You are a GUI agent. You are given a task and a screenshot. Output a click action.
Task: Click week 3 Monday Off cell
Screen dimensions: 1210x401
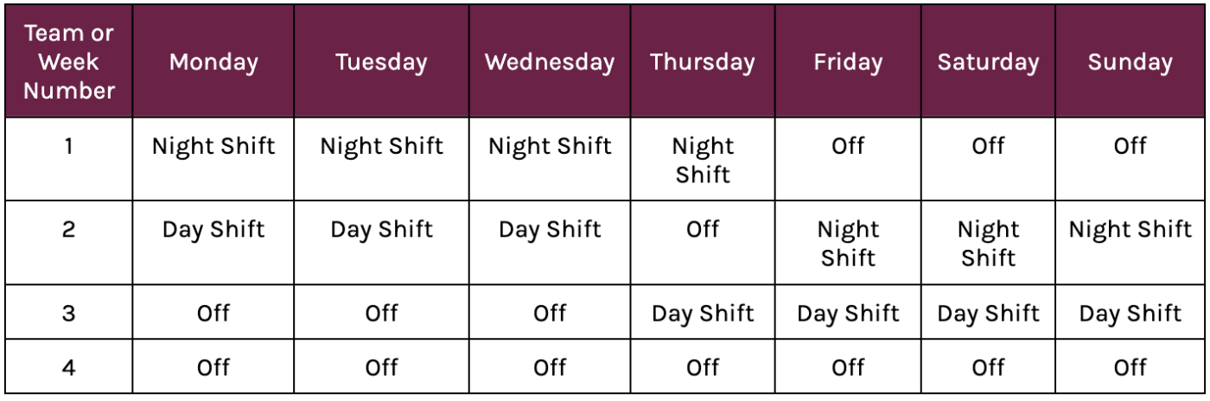coord(213,313)
